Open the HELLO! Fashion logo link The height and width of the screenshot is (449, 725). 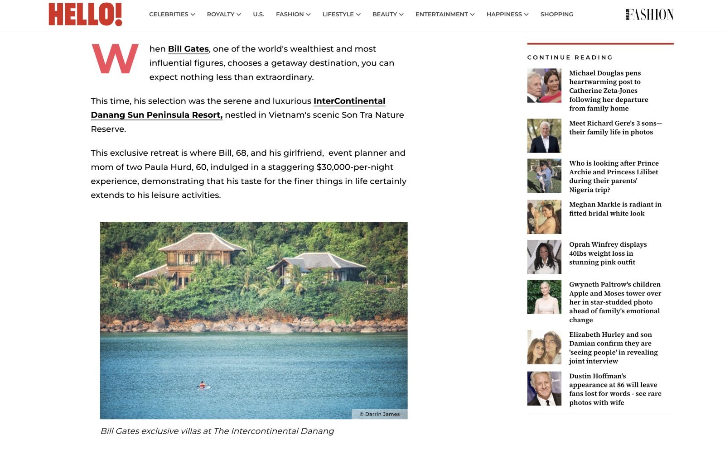(649, 14)
